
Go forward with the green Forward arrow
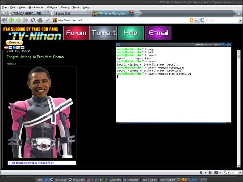(x=19, y=20)
